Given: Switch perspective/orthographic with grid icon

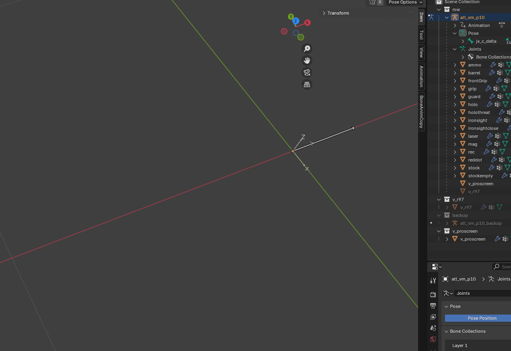Looking at the screenshot, I should pos(307,84).
